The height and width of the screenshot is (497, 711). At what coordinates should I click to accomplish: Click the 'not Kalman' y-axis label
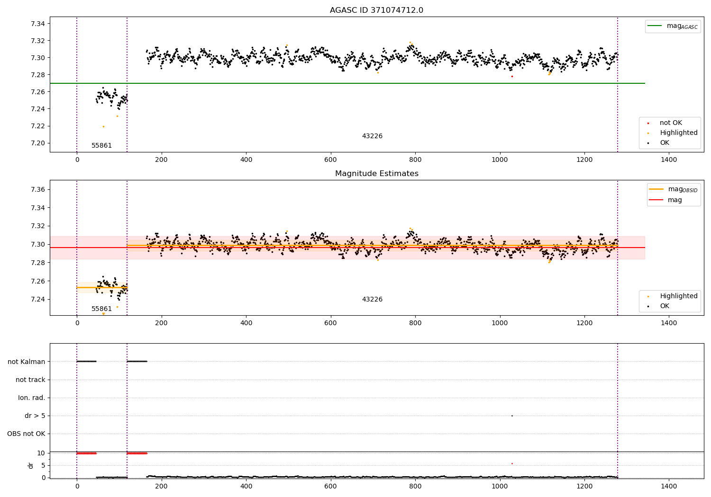tap(27, 362)
